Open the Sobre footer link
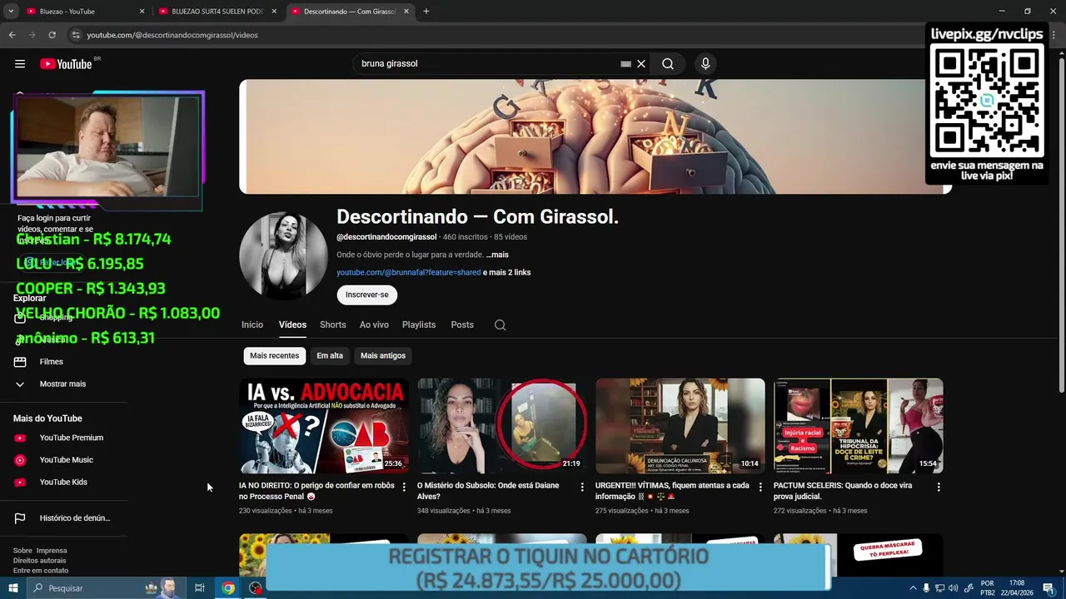1066x599 pixels. pos(22,551)
